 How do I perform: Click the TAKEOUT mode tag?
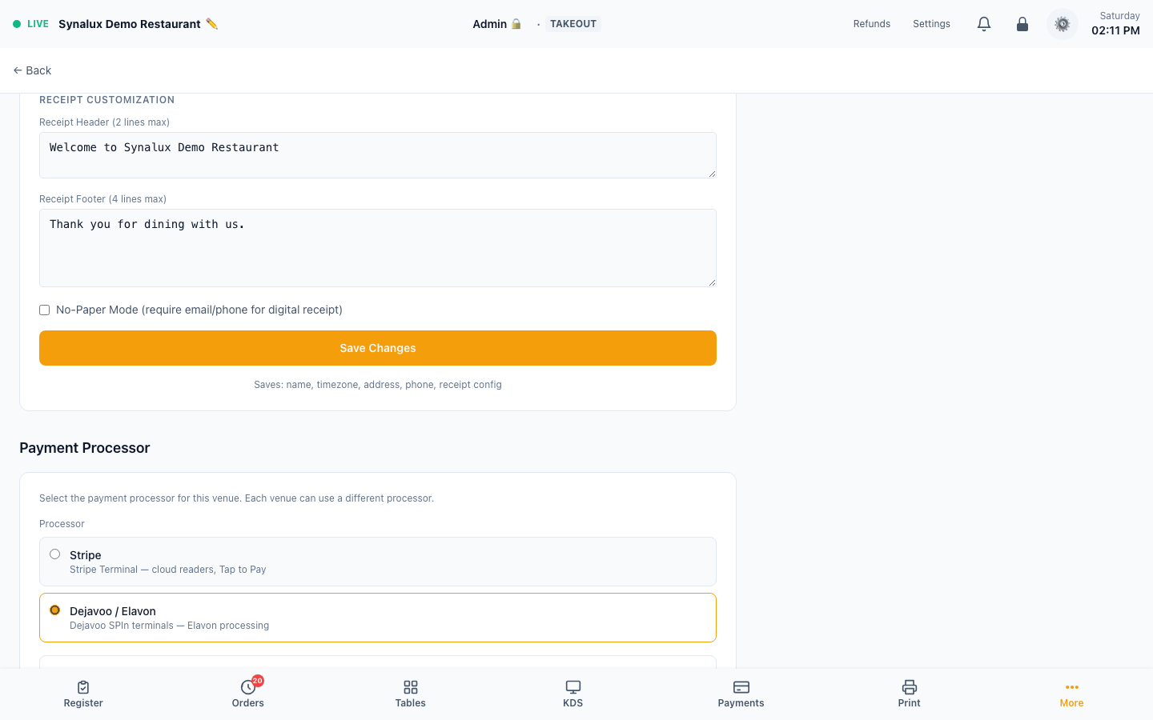pos(573,24)
